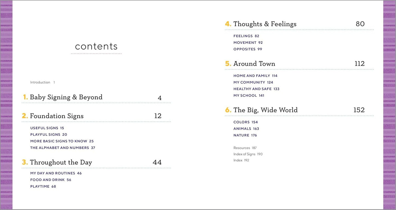Go to Around Town chapter
The width and height of the screenshot is (396, 210).
point(254,64)
